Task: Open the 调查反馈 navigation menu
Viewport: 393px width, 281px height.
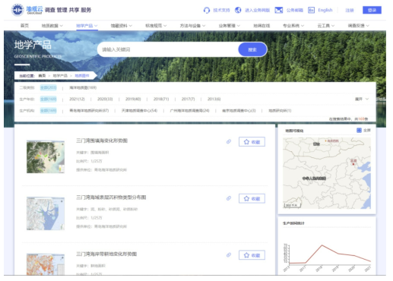Action: (358, 26)
